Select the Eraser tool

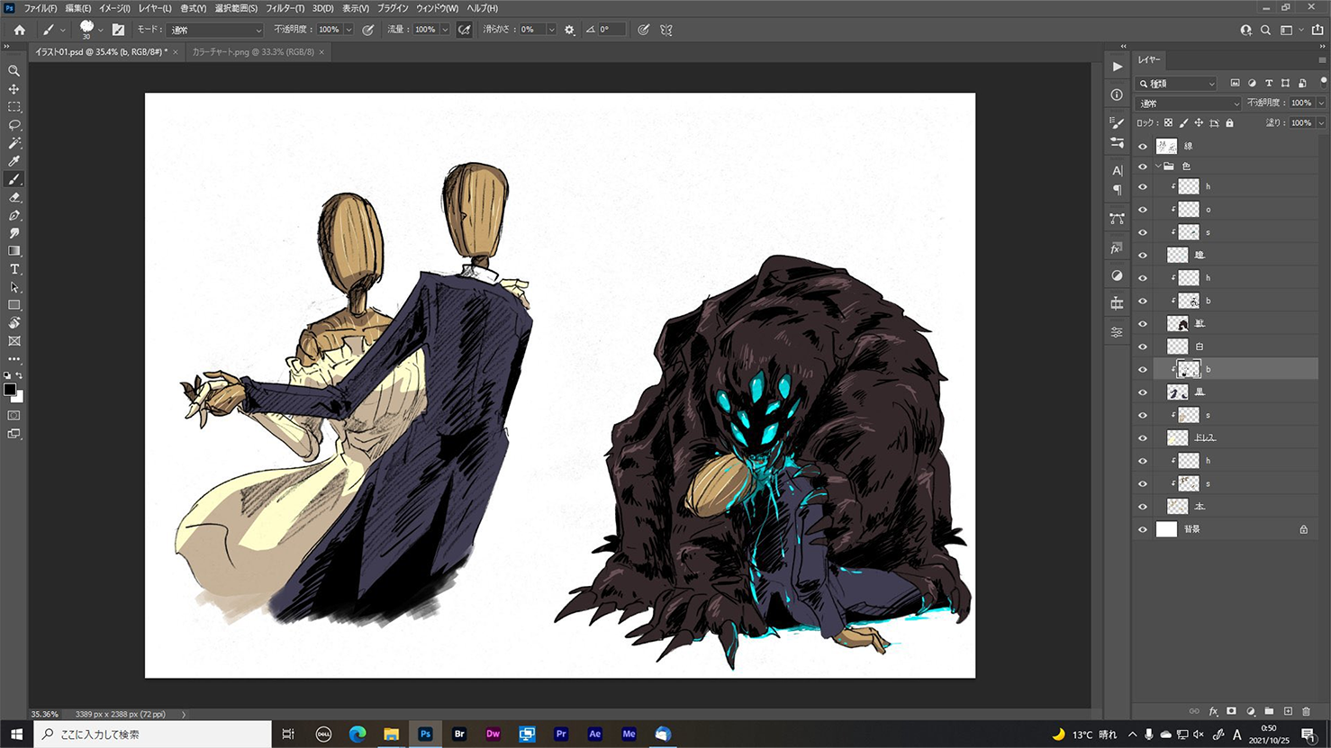click(x=14, y=197)
